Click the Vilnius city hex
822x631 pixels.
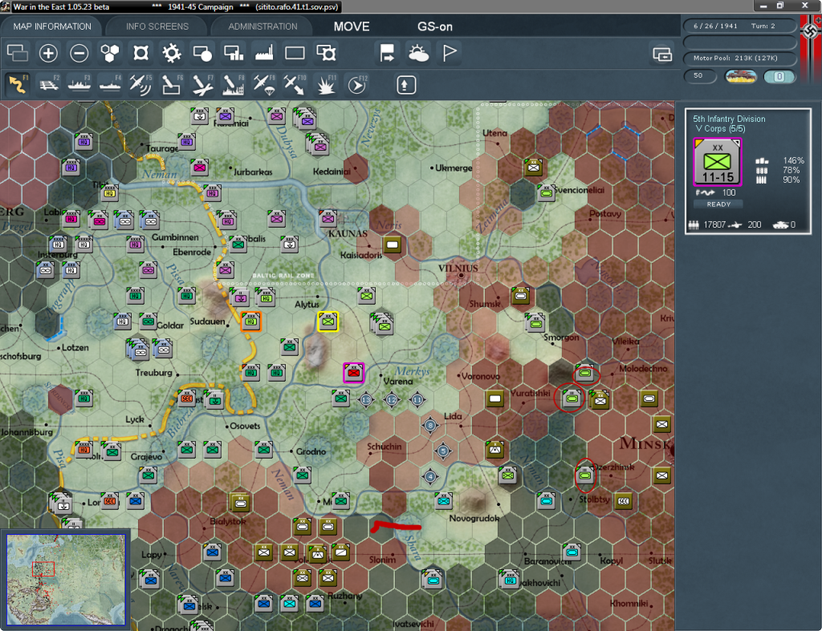461,275
